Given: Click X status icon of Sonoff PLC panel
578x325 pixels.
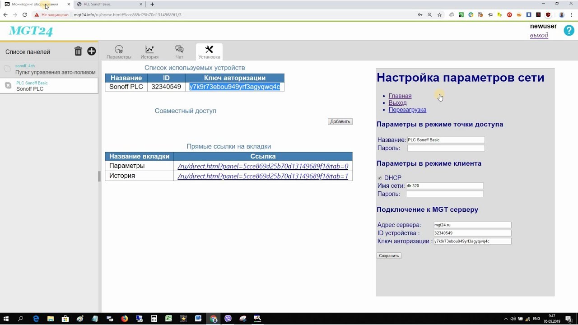Looking at the screenshot, I should [x=8, y=85].
